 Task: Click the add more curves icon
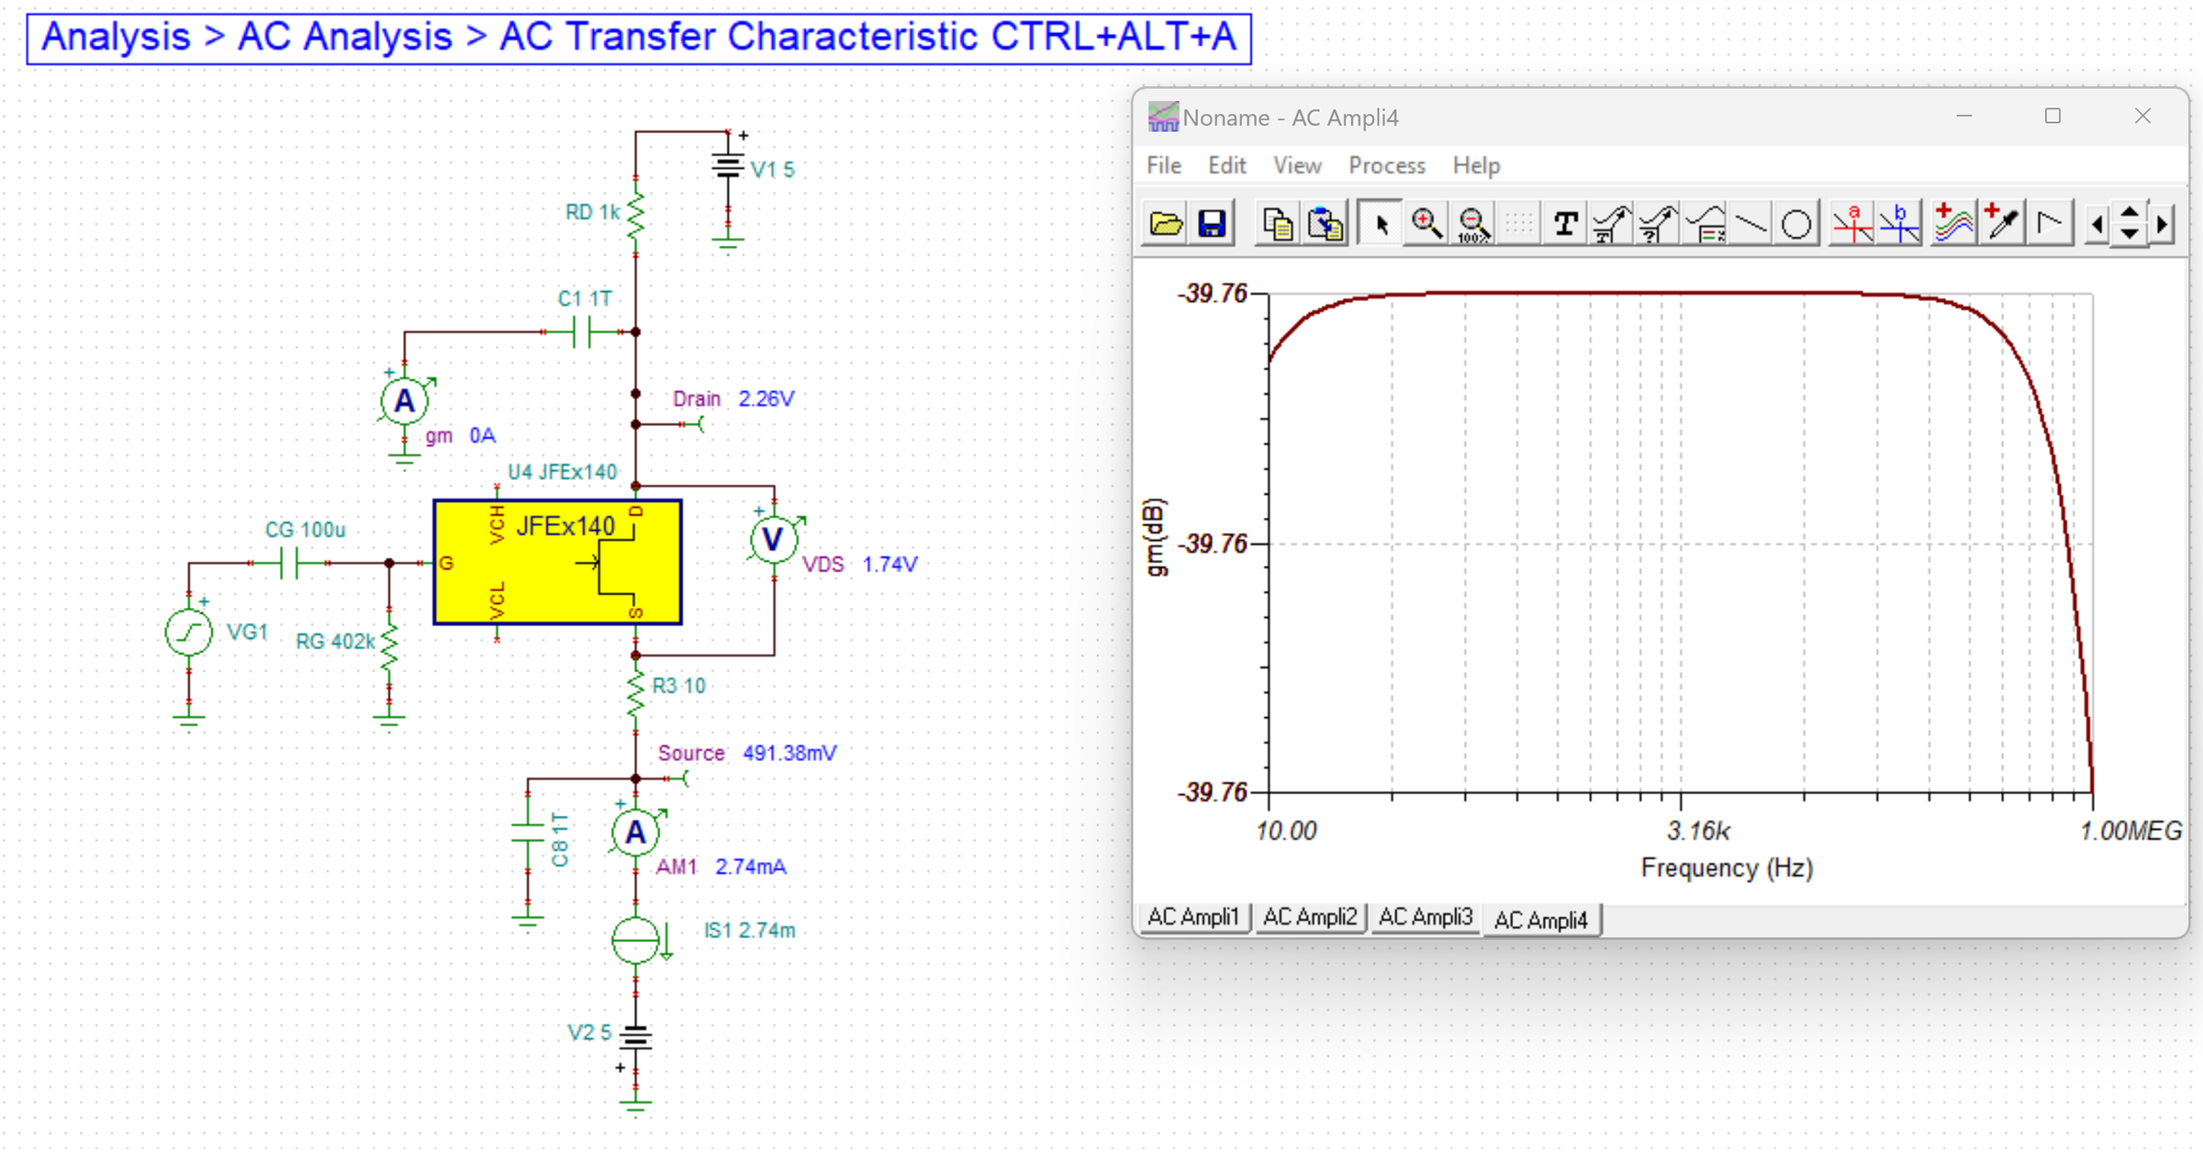click(1953, 223)
